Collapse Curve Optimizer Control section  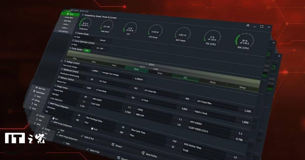point(73,40)
